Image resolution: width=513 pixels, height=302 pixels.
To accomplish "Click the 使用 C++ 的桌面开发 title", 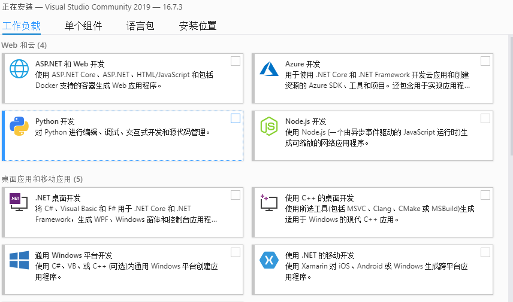I will [x=319, y=198].
